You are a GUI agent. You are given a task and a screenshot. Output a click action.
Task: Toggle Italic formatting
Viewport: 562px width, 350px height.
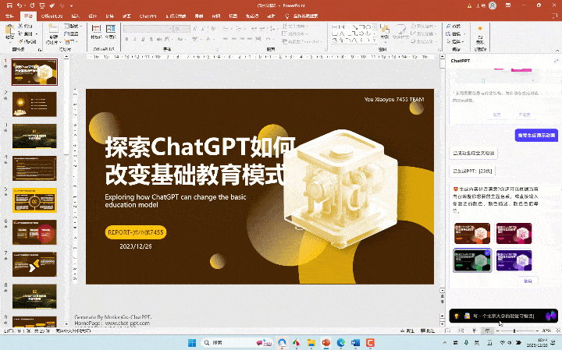tap(135, 39)
